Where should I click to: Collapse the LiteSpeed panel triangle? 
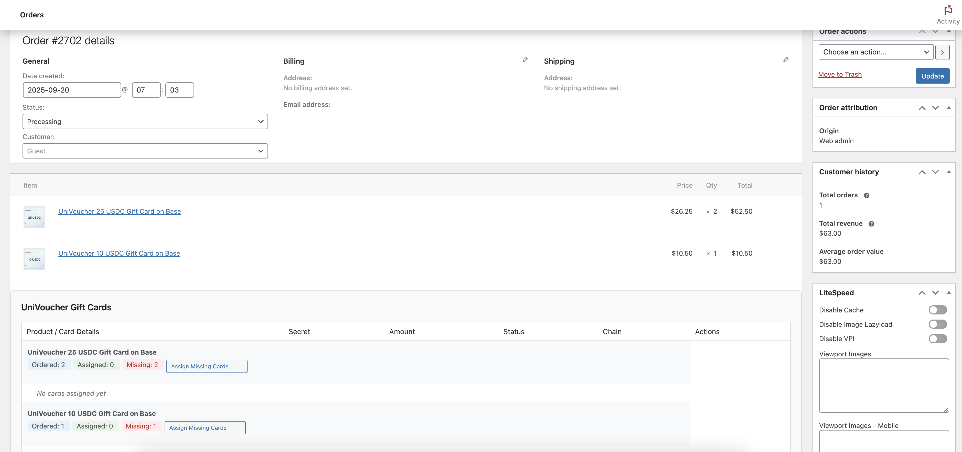point(948,292)
